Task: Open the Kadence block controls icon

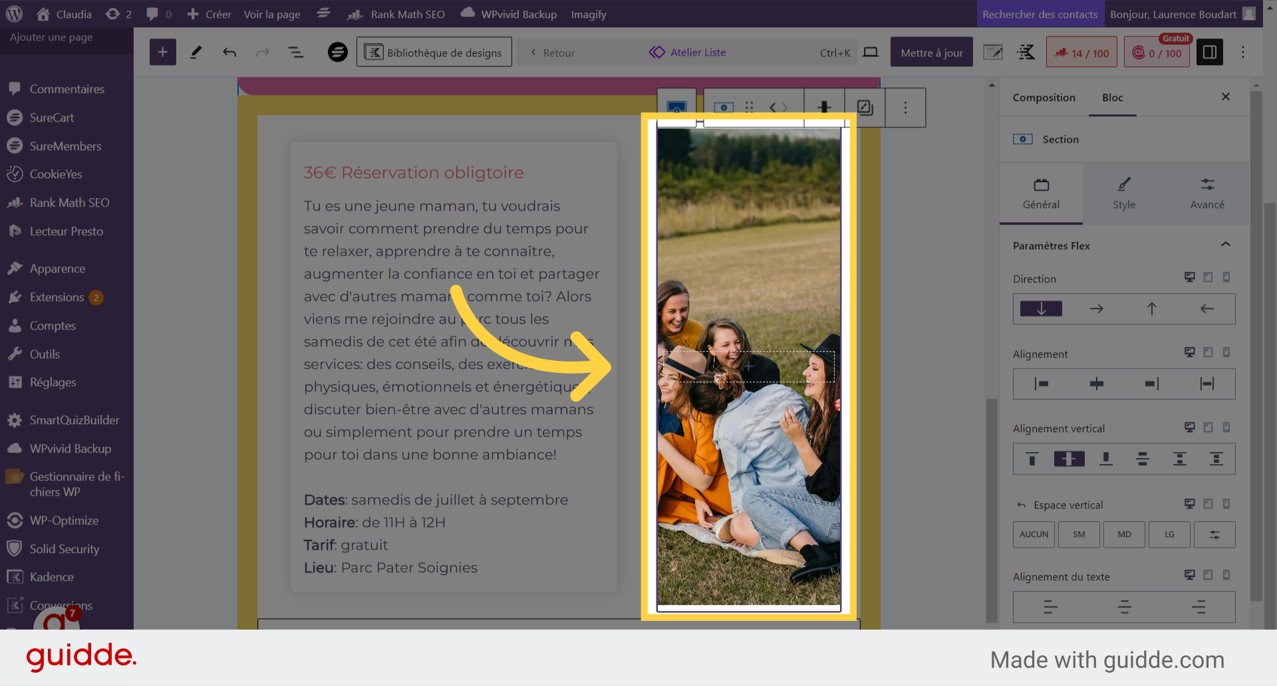Action: (1026, 52)
